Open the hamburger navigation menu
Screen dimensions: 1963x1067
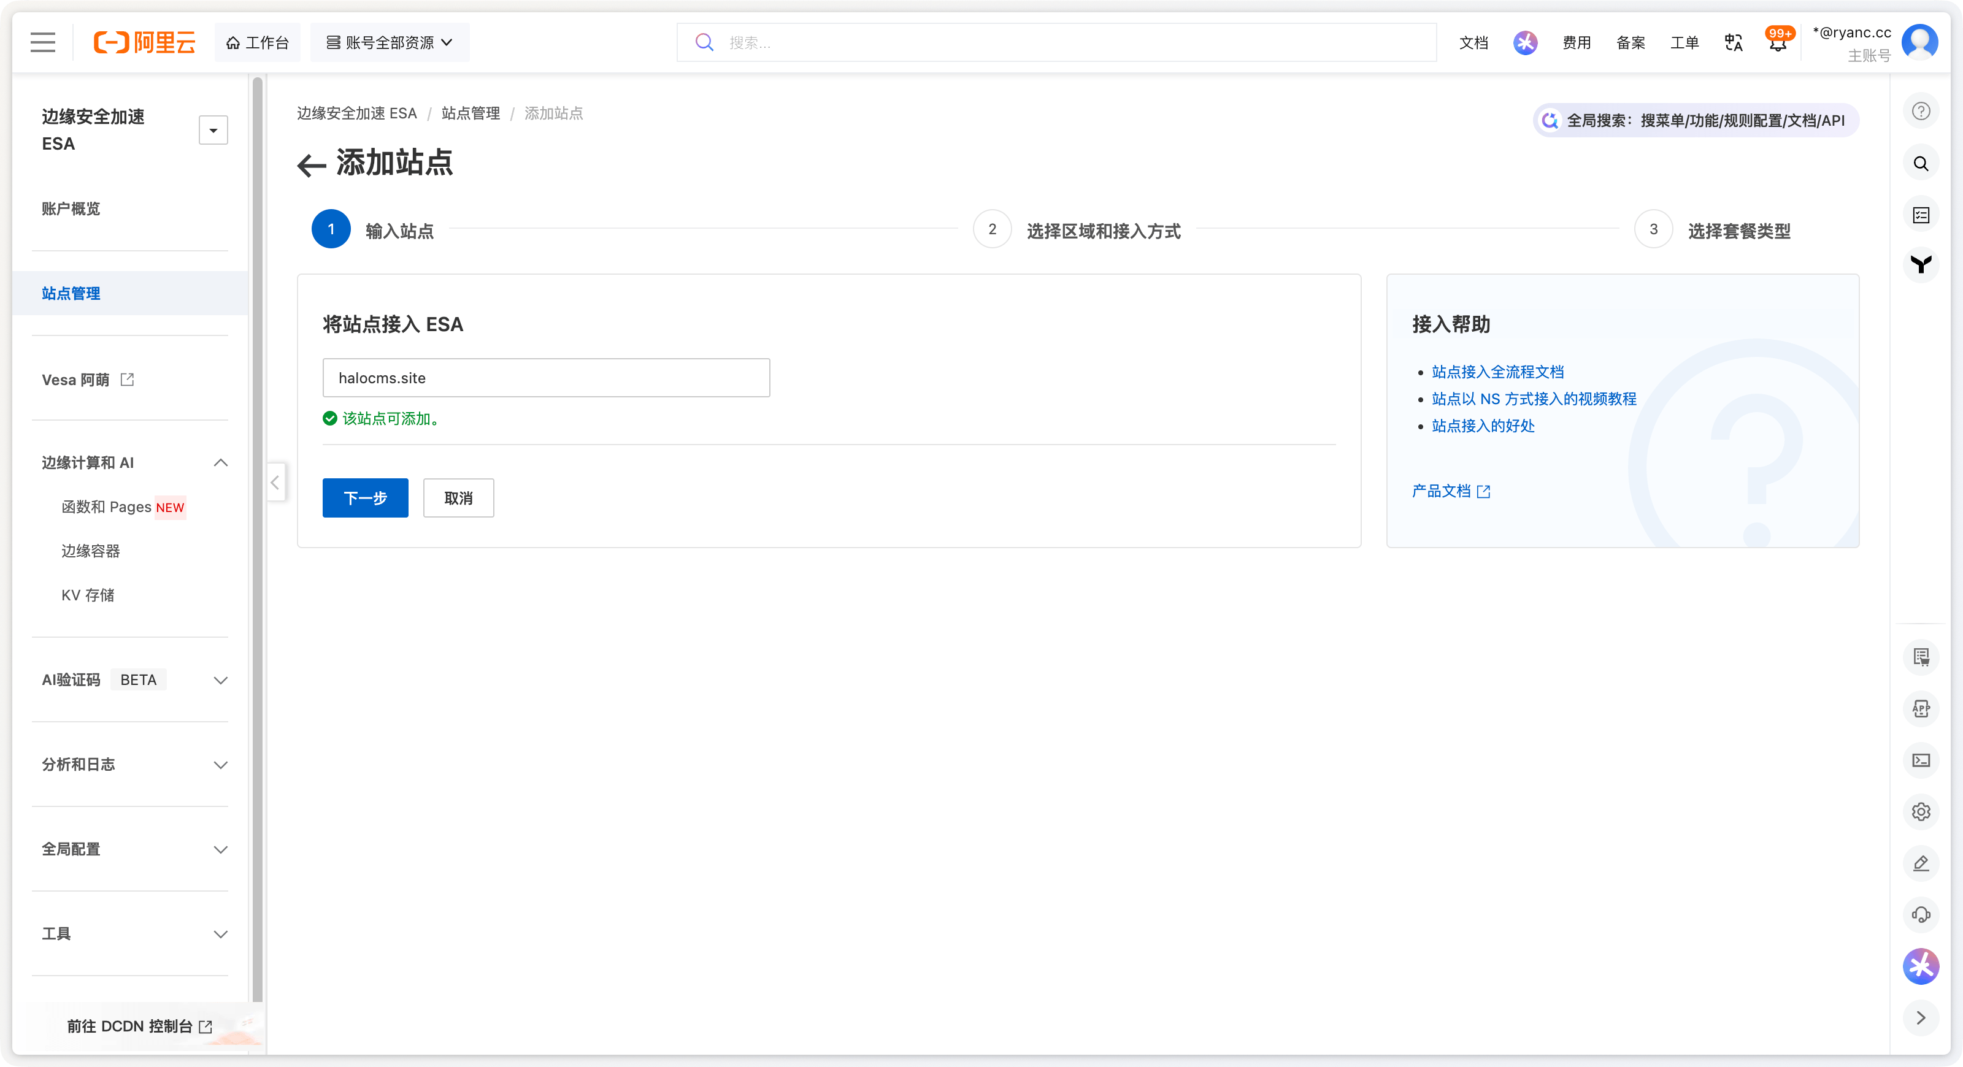[x=43, y=43]
